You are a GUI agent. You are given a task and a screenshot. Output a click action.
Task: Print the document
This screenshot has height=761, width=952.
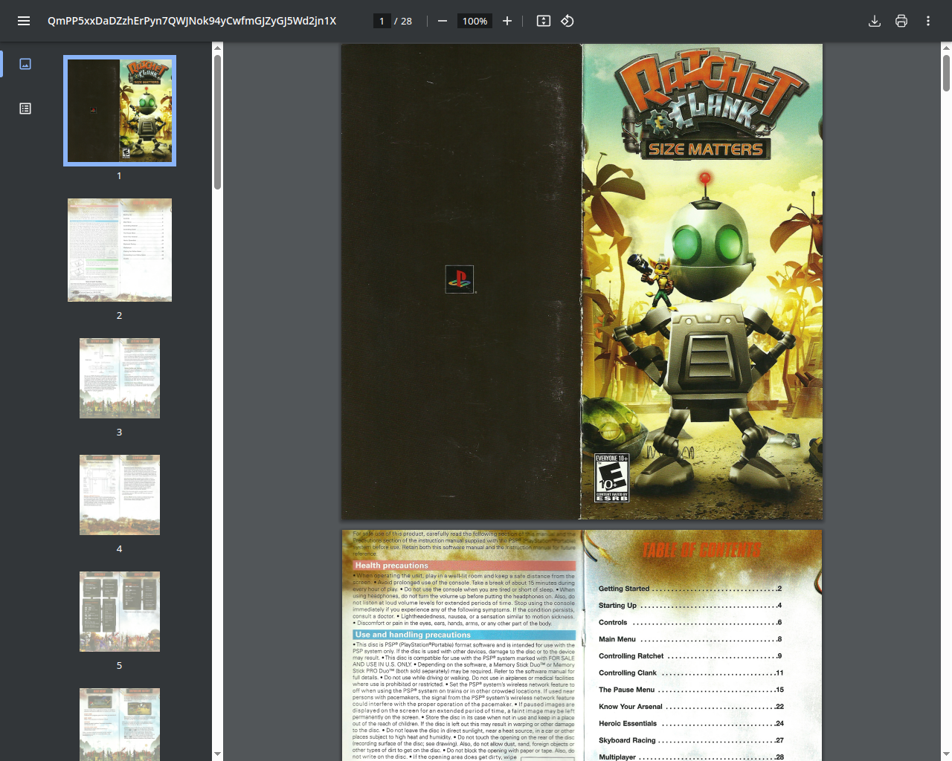pos(901,21)
